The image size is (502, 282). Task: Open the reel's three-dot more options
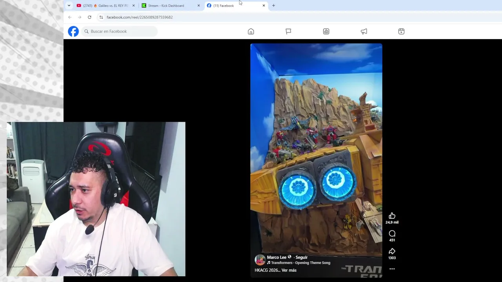click(392, 269)
